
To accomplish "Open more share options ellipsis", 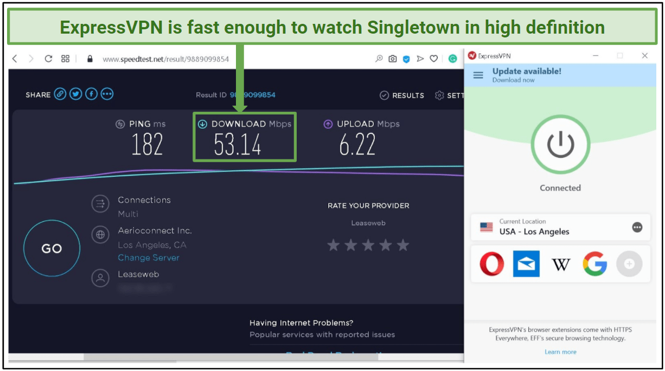I will point(107,94).
